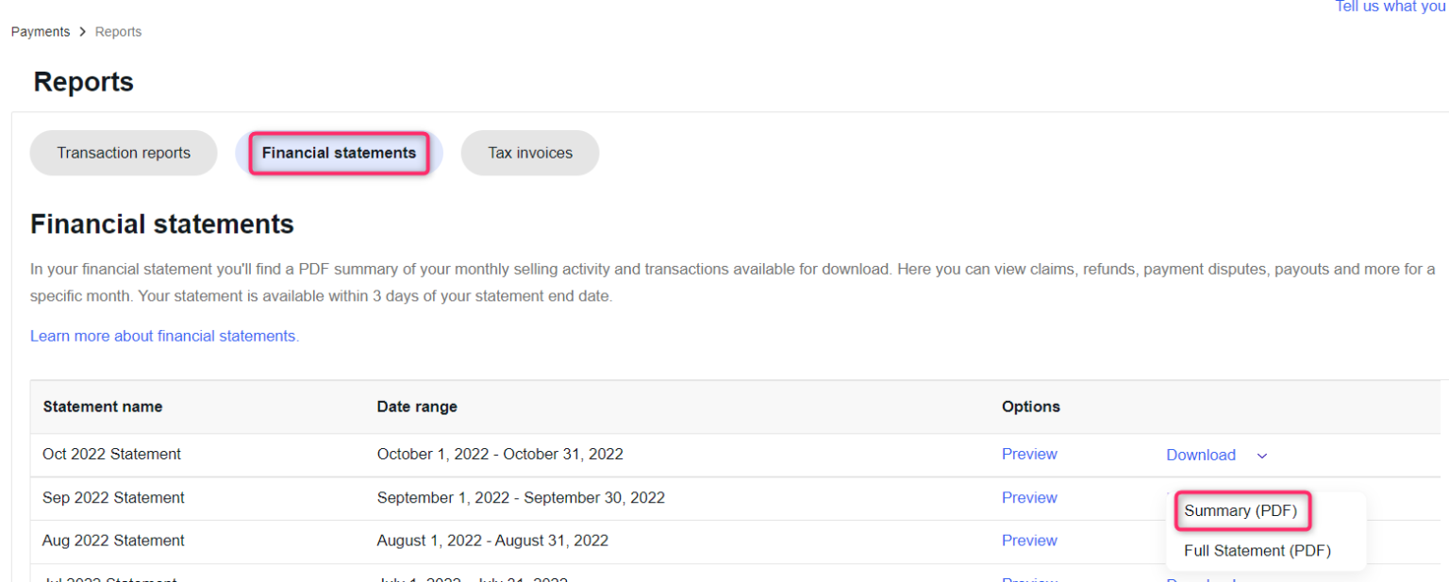Image resolution: width=1449 pixels, height=582 pixels.
Task: Click the Reports breadcrumb item
Action: click(x=118, y=32)
